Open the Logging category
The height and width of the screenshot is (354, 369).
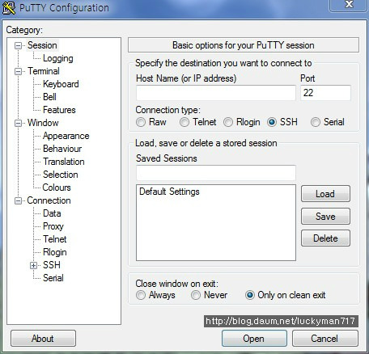58,58
